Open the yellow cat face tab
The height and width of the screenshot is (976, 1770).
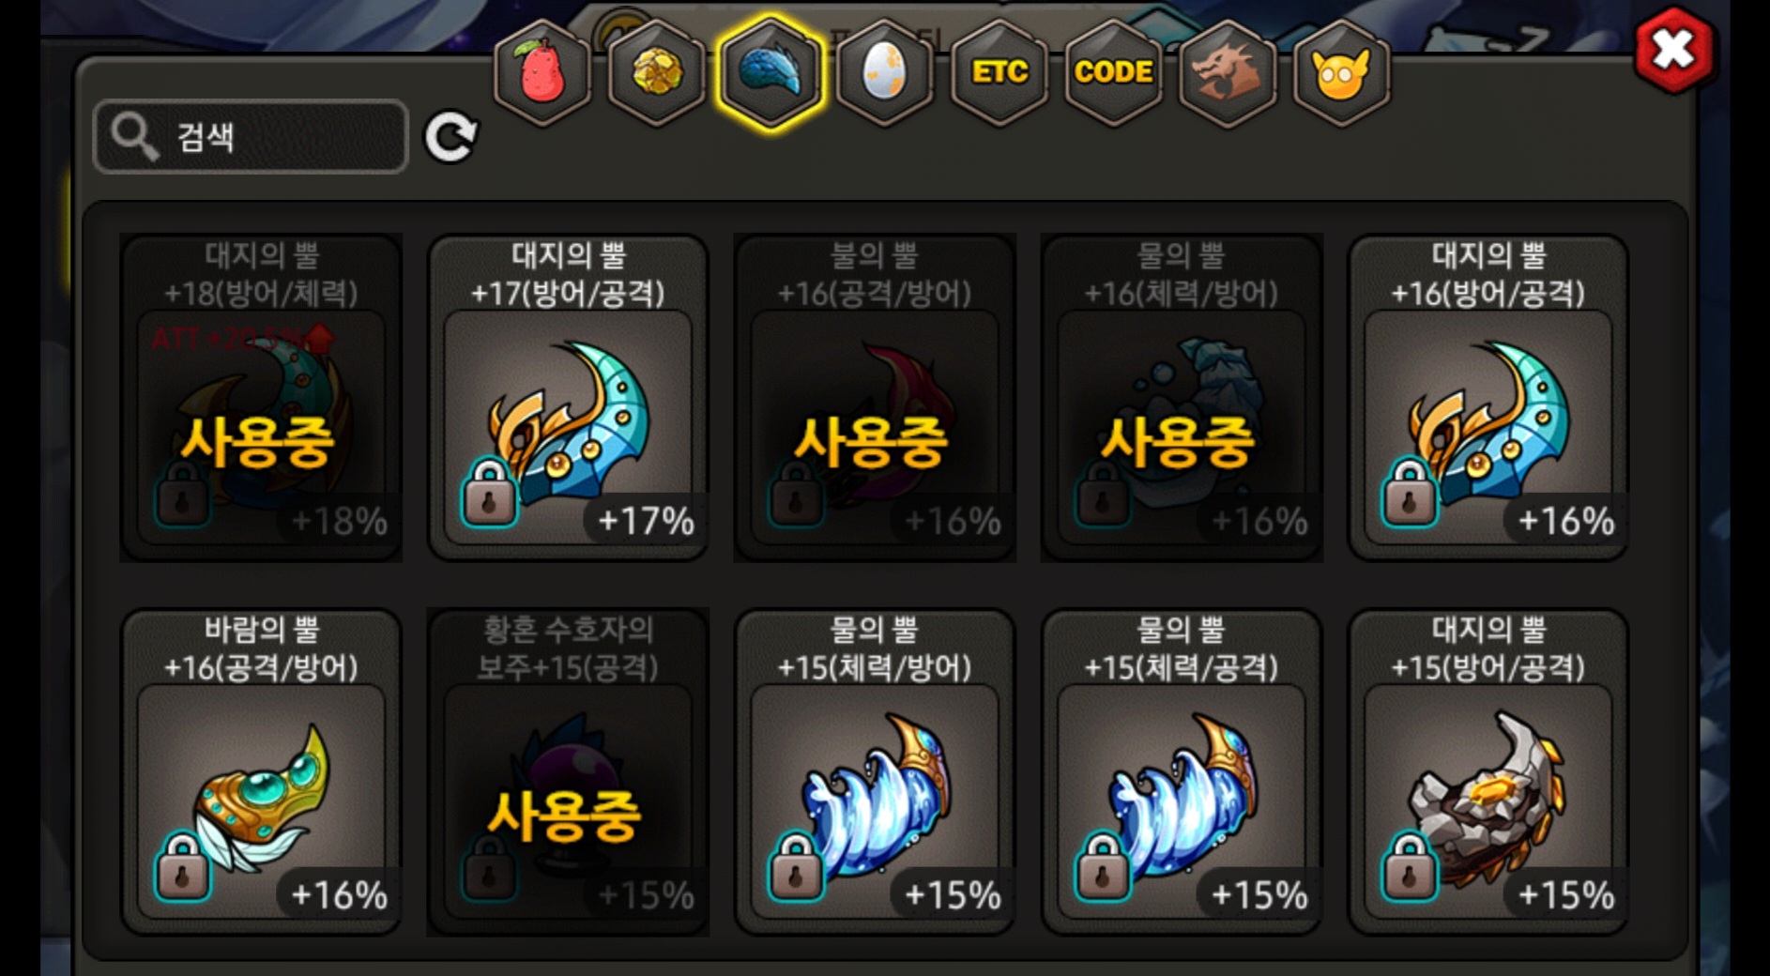point(1341,73)
